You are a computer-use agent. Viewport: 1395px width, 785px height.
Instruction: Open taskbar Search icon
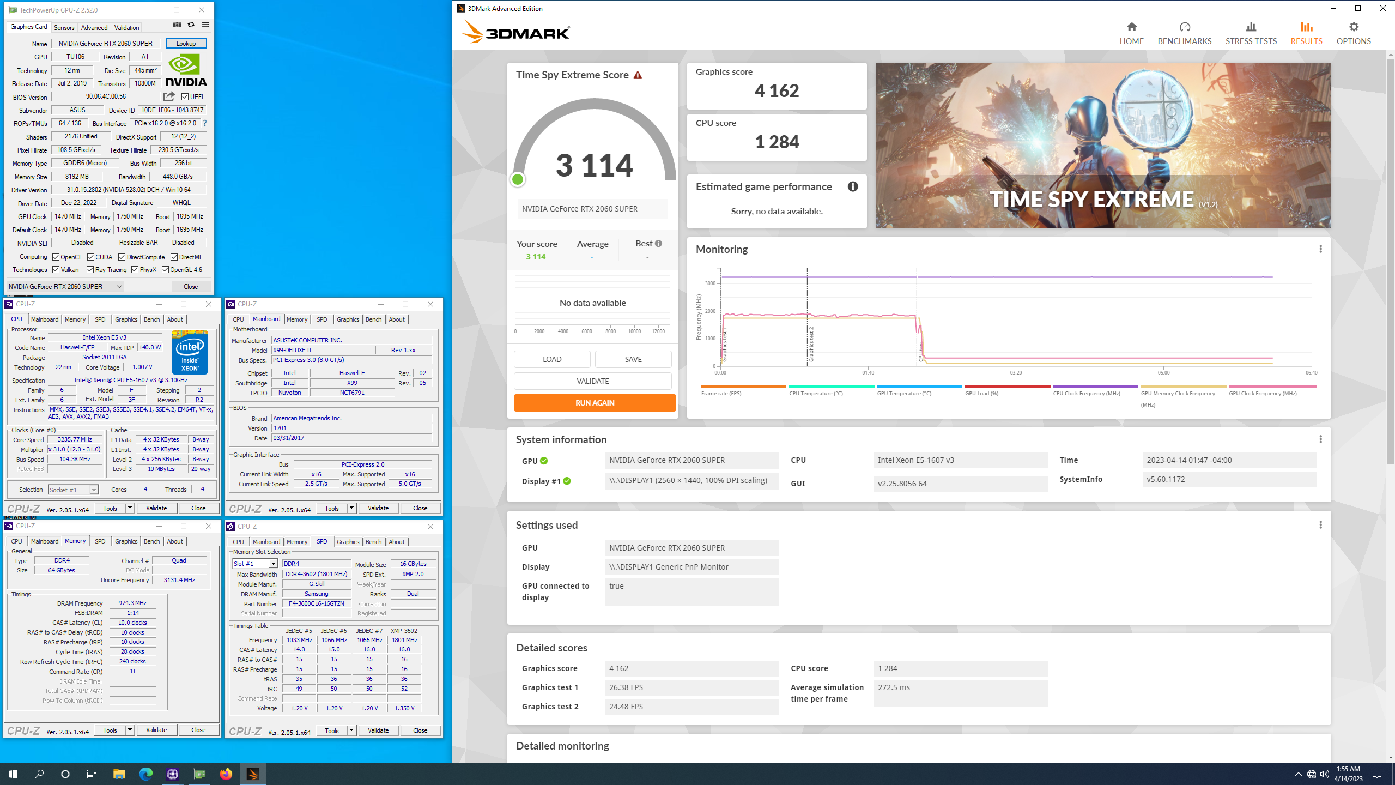click(39, 774)
